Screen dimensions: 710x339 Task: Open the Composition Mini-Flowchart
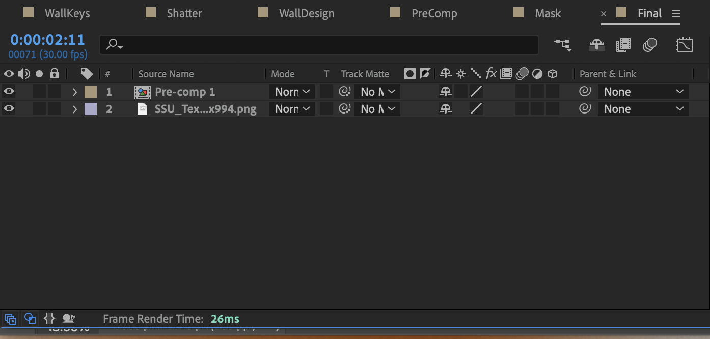(563, 45)
